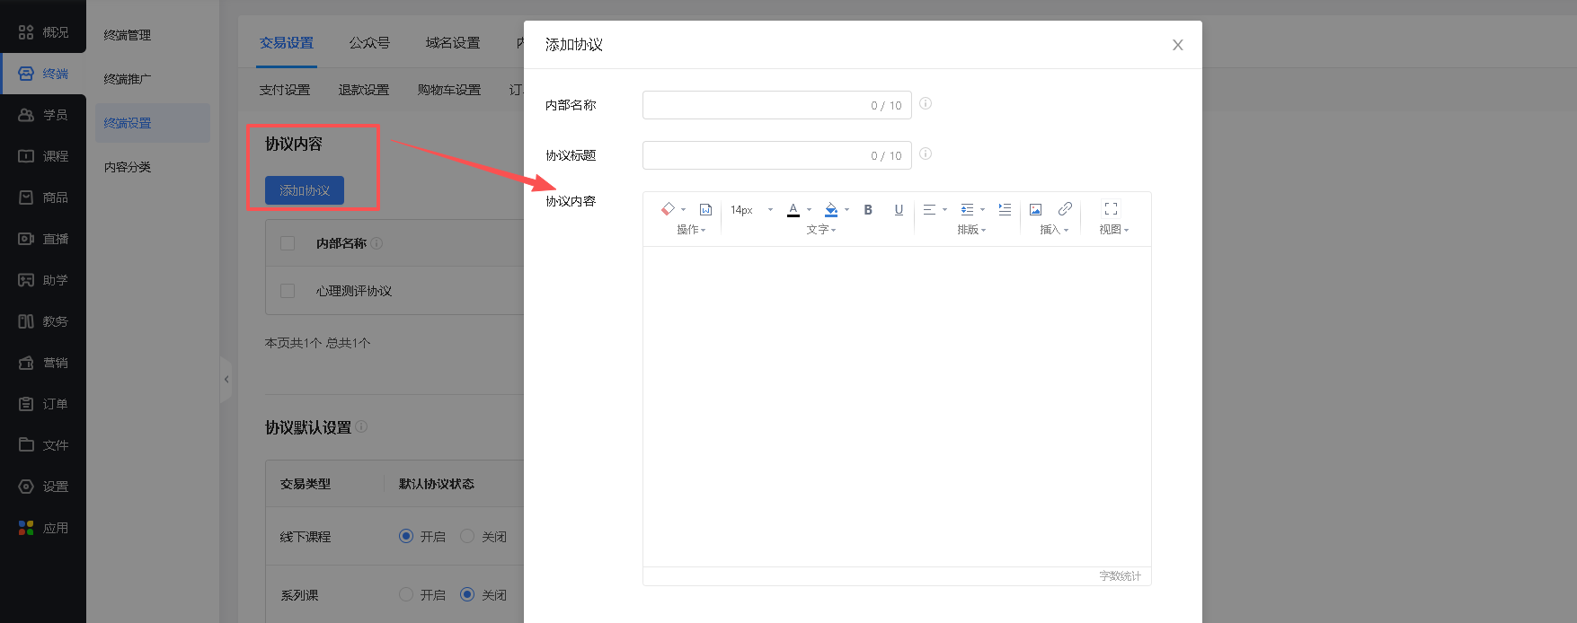The width and height of the screenshot is (1577, 623).
Task: Expand the 视图 toolbar group
Action: coord(1114,230)
